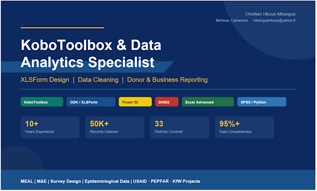Click the Data Cleaning subtitle text
This screenshot has height=191, width=317.
(x=98, y=79)
